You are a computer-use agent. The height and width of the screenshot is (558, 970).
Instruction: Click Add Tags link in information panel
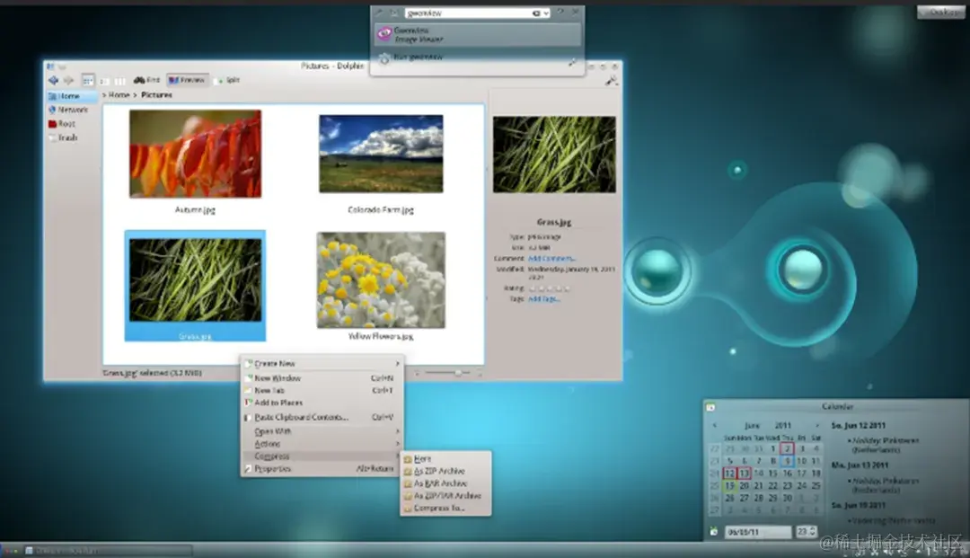(544, 298)
